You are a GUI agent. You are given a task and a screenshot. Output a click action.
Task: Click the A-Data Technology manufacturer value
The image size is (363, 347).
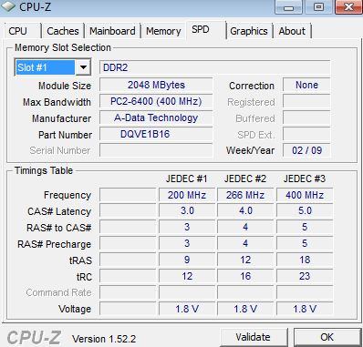coord(156,117)
